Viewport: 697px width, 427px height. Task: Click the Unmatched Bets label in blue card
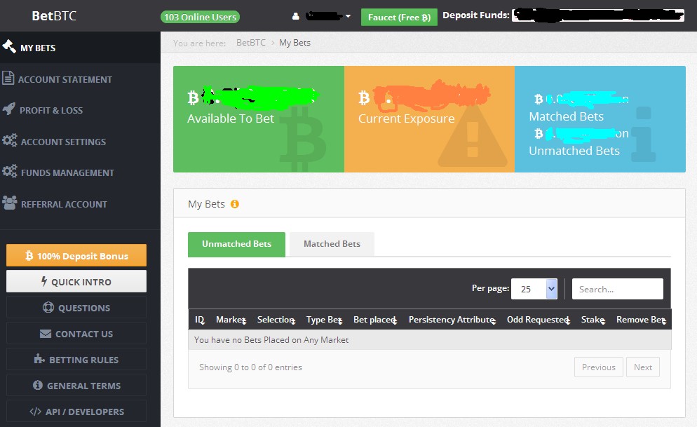click(574, 151)
